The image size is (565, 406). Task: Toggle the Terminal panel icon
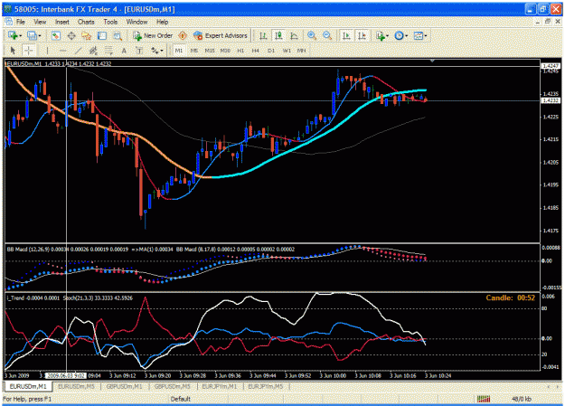coord(102,35)
